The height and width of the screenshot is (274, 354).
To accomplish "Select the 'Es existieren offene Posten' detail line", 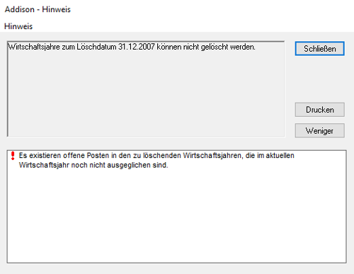I will pyautogui.click(x=156, y=156).
